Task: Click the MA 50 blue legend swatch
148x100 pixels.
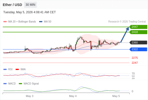Action: tap(41, 22)
